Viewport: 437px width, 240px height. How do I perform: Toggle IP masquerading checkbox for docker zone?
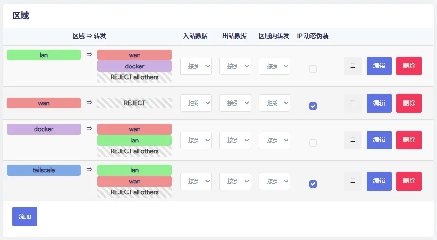(313, 143)
